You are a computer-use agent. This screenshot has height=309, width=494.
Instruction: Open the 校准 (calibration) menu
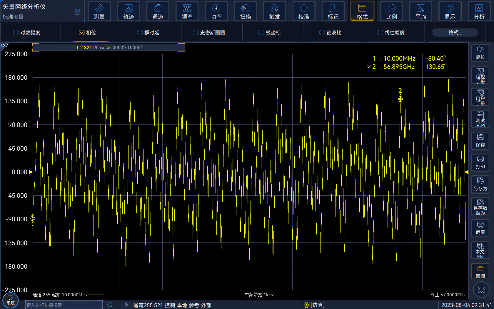tap(304, 11)
